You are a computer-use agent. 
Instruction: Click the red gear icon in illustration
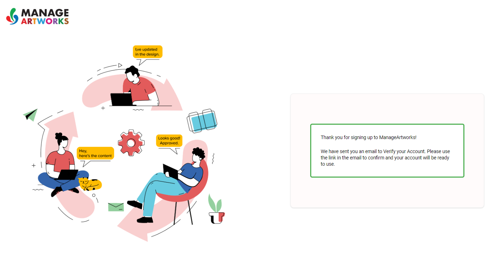[x=131, y=143]
